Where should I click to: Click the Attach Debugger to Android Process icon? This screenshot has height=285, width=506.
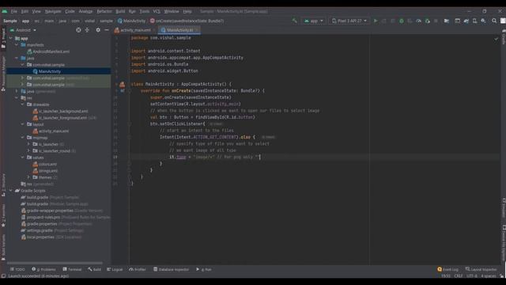[x=427, y=21]
